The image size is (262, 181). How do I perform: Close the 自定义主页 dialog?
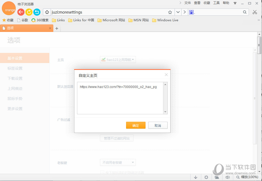point(166,75)
